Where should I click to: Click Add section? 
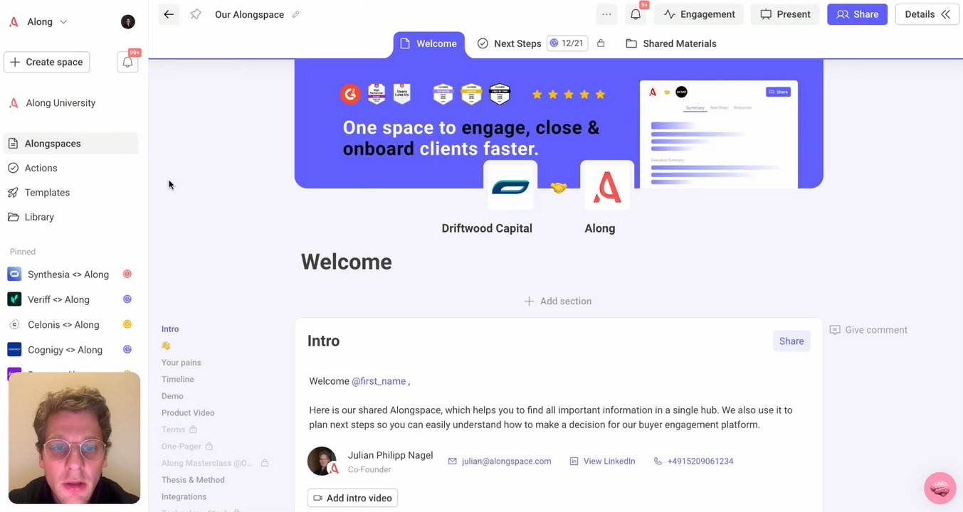[558, 302]
